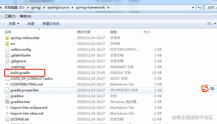Select the gradlew.bat file name
This screenshot has width=217, height=124.
20,102
